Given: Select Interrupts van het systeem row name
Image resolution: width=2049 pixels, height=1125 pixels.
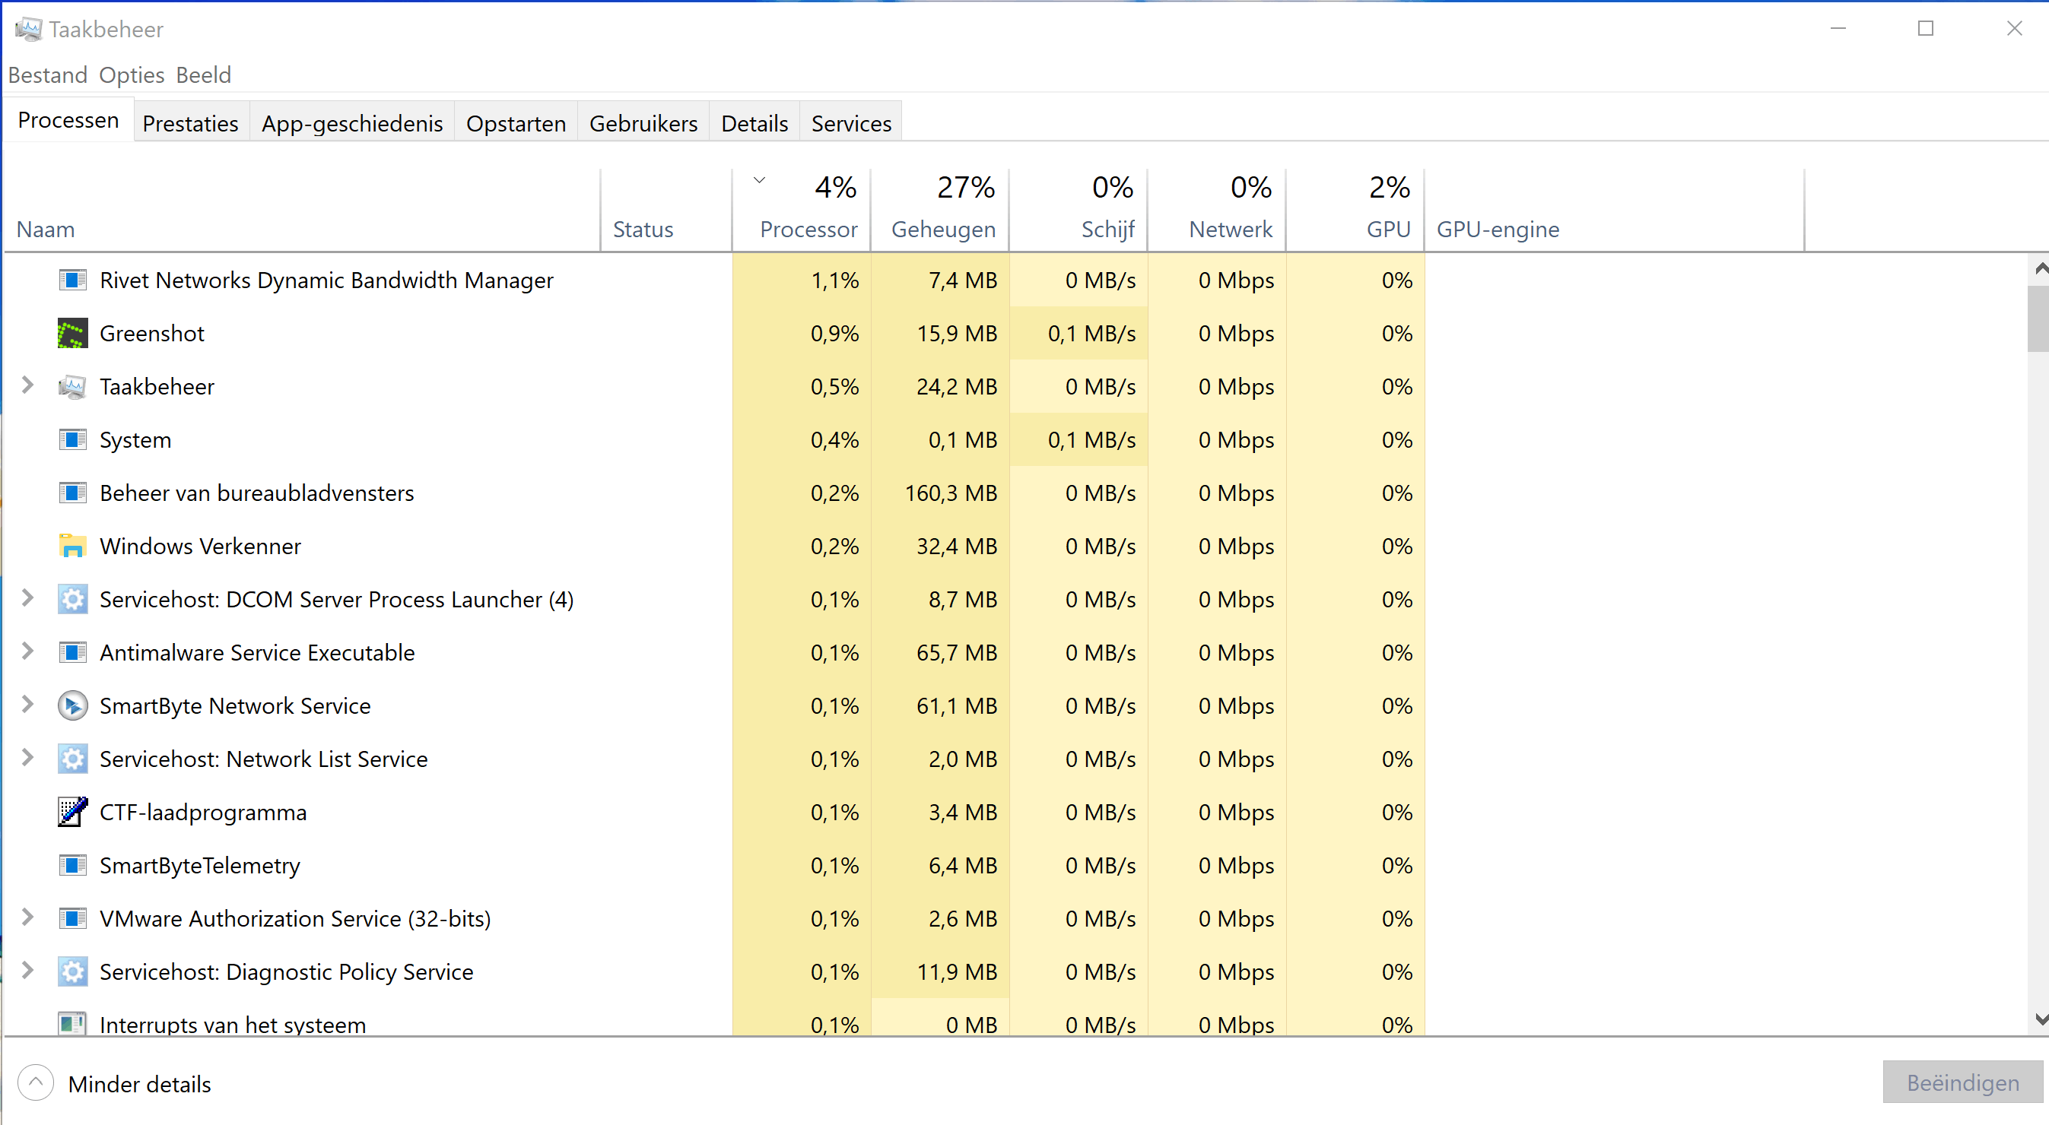Looking at the screenshot, I should pos(232,1024).
